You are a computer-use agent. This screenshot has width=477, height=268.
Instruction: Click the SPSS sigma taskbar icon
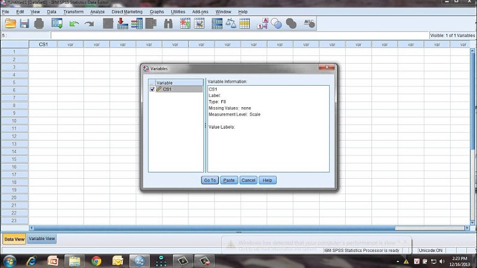pos(140,261)
